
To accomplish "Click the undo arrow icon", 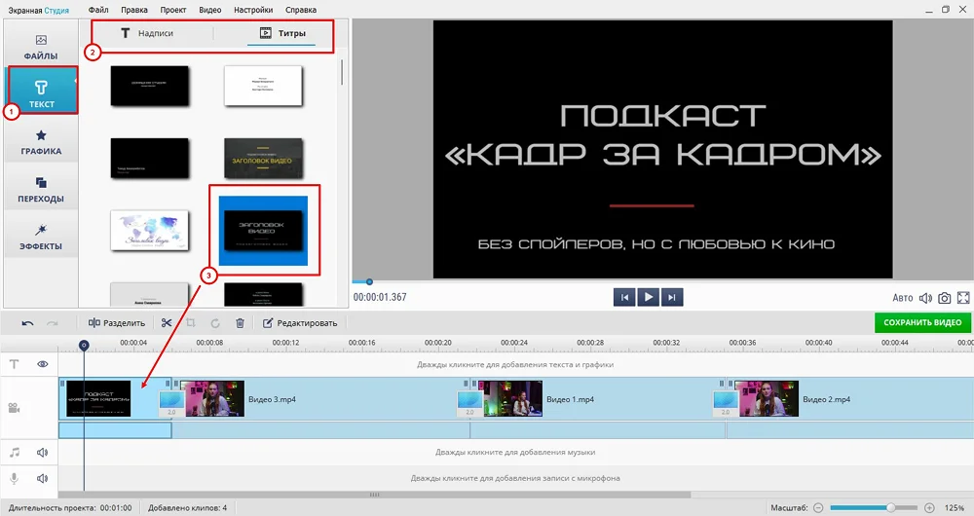I will click(x=27, y=323).
